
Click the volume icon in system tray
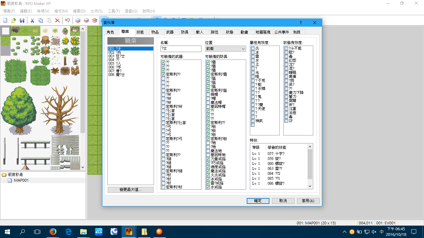(x=374, y=231)
